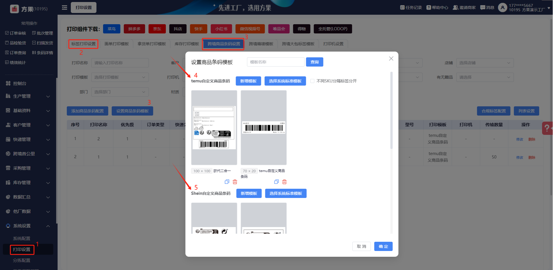Cancel the dialog with 取消
The image size is (553, 270).
tap(361, 246)
